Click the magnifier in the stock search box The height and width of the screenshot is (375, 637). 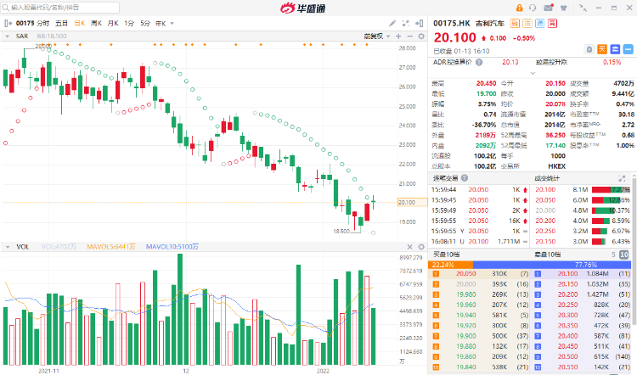coord(5,8)
